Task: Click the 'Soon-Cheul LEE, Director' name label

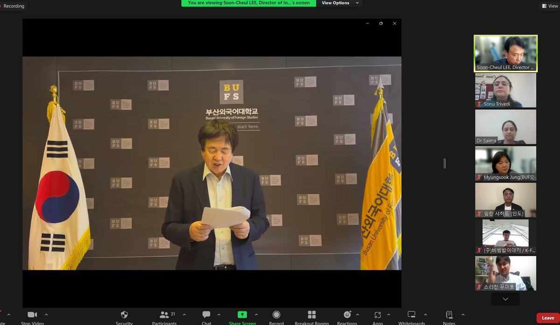Action: point(505,67)
